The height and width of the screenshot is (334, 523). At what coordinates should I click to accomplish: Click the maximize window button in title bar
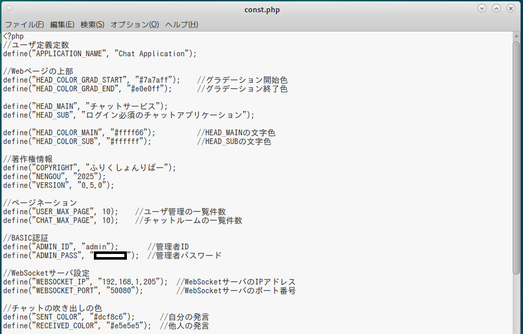[x=496, y=8]
